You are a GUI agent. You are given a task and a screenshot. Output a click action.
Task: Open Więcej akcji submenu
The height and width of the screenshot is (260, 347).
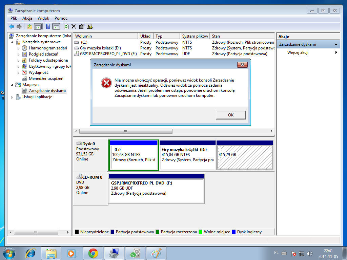[308, 52]
